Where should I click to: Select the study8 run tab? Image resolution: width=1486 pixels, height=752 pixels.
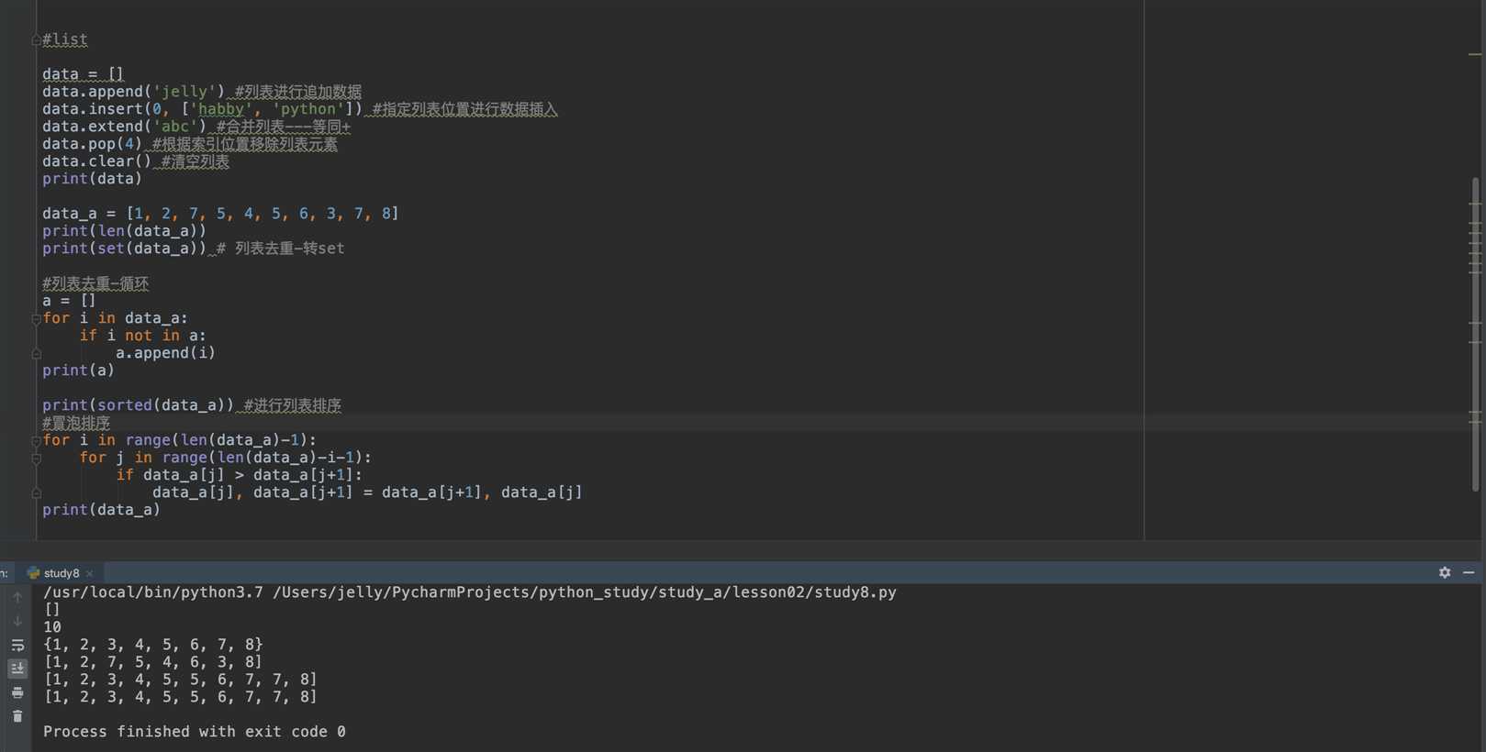pos(61,573)
